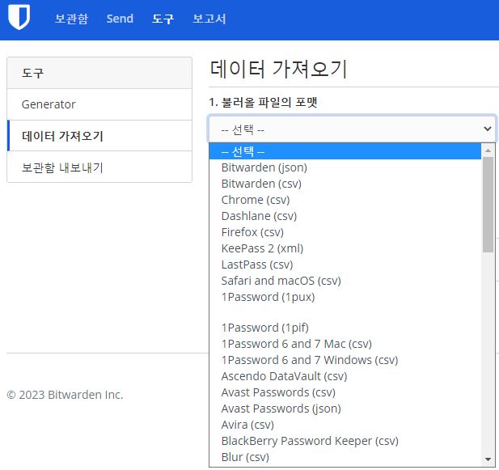Select 데이터 가져오기 in the sidebar
499x470 pixels.
(x=99, y=136)
